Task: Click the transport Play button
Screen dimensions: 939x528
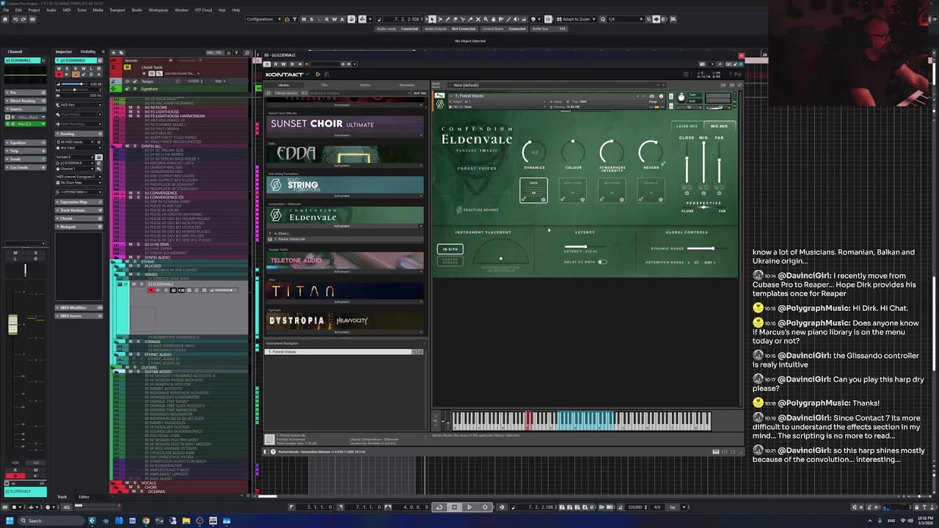Action: click(469, 507)
